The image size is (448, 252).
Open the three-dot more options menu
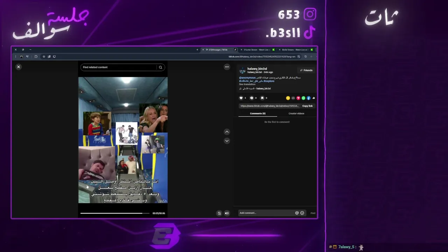[227, 67]
